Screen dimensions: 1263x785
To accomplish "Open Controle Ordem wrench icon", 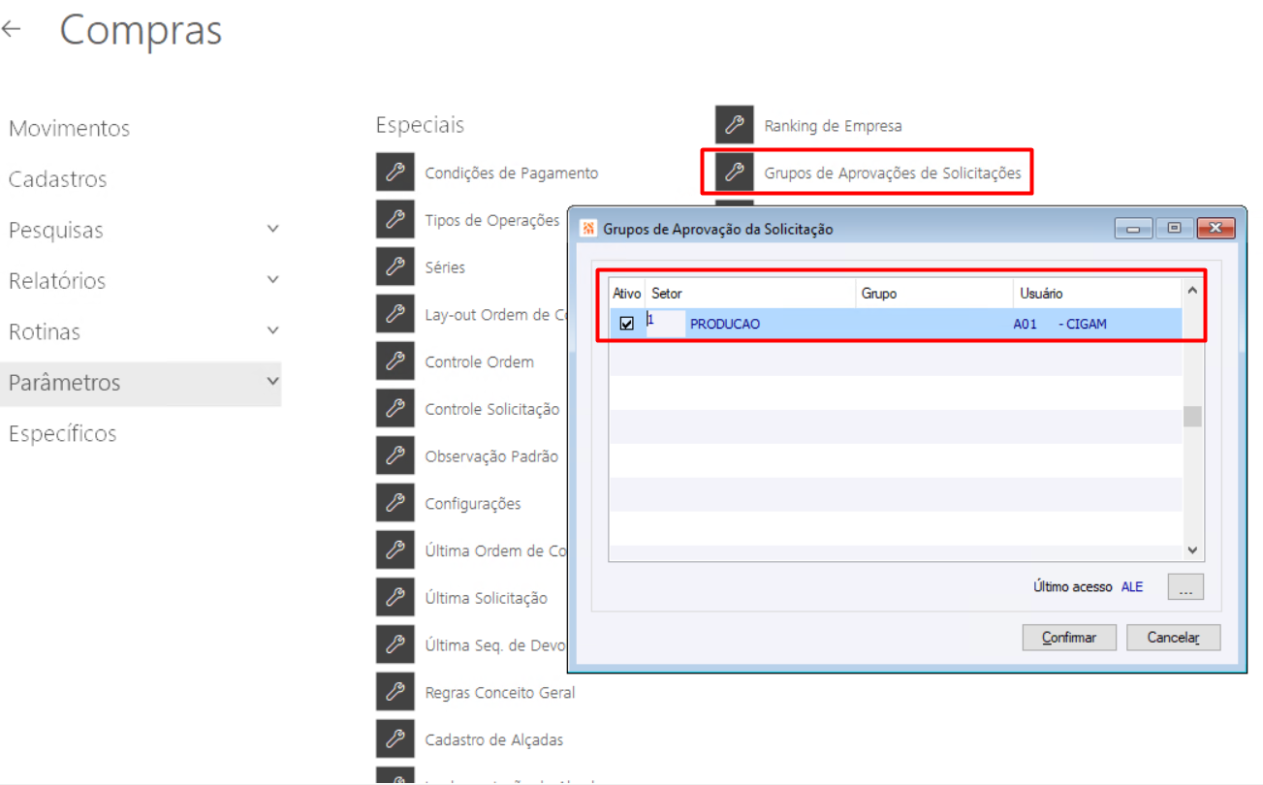I will (395, 361).
